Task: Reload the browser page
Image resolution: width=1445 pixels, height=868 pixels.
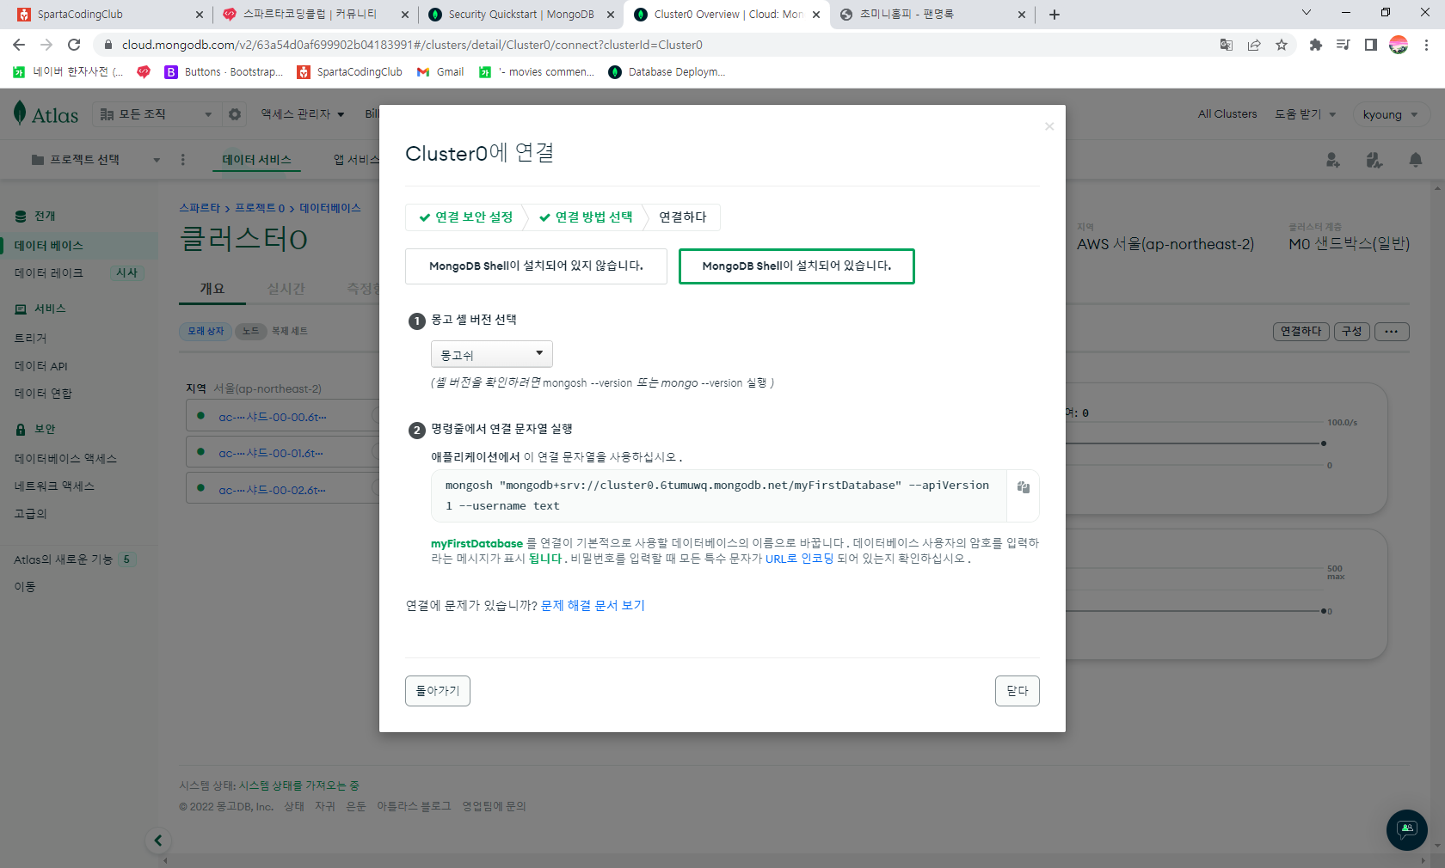Action: click(x=74, y=45)
